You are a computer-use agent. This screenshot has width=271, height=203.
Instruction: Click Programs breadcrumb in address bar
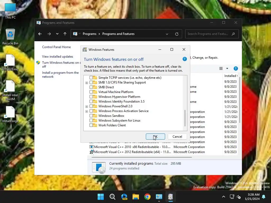(x=89, y=34)
